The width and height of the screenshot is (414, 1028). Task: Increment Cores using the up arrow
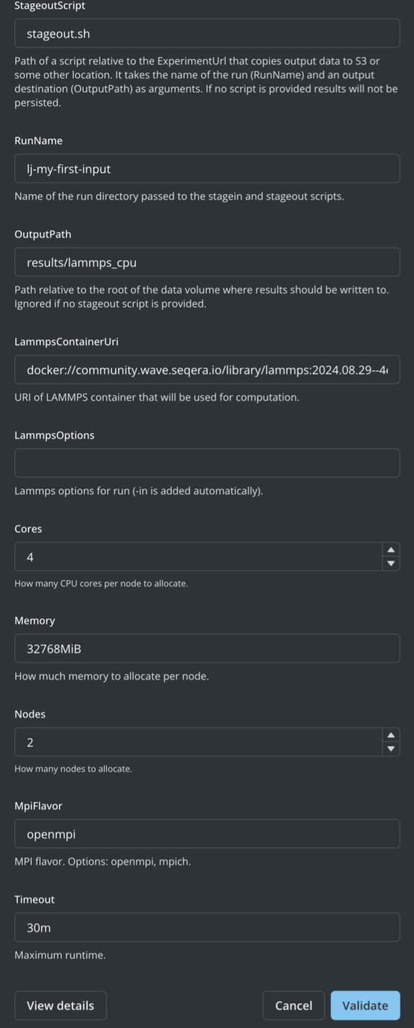coord(391,550)
